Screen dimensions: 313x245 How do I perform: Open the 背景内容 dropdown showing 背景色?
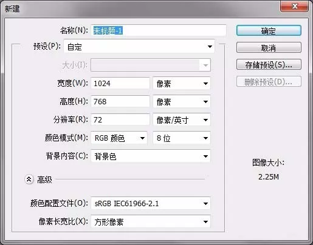click(x=151, y=156)
